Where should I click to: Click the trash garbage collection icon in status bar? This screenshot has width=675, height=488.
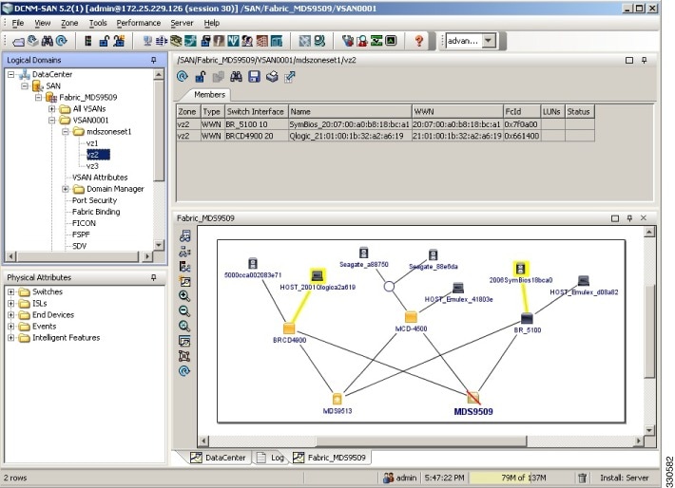582,478
